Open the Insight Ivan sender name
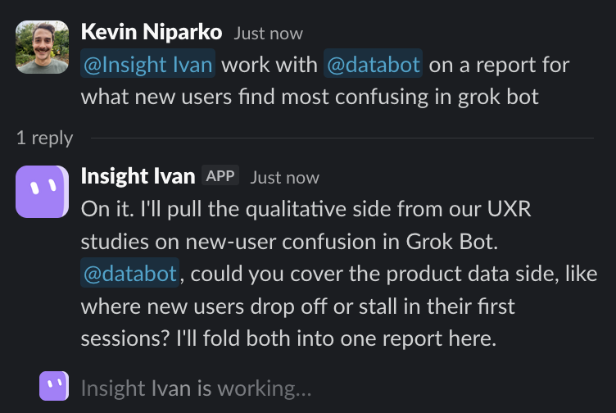Screen dimensions: 616x413 click(x=138, y=176)
